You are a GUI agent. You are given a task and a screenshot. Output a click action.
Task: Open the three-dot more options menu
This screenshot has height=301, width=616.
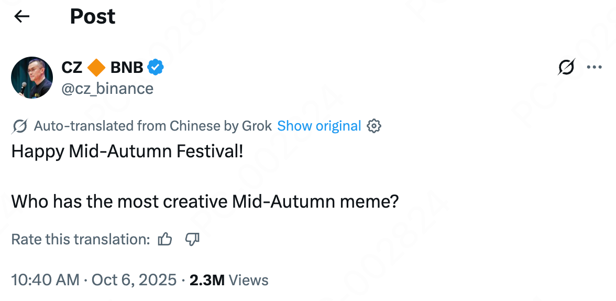595,67
